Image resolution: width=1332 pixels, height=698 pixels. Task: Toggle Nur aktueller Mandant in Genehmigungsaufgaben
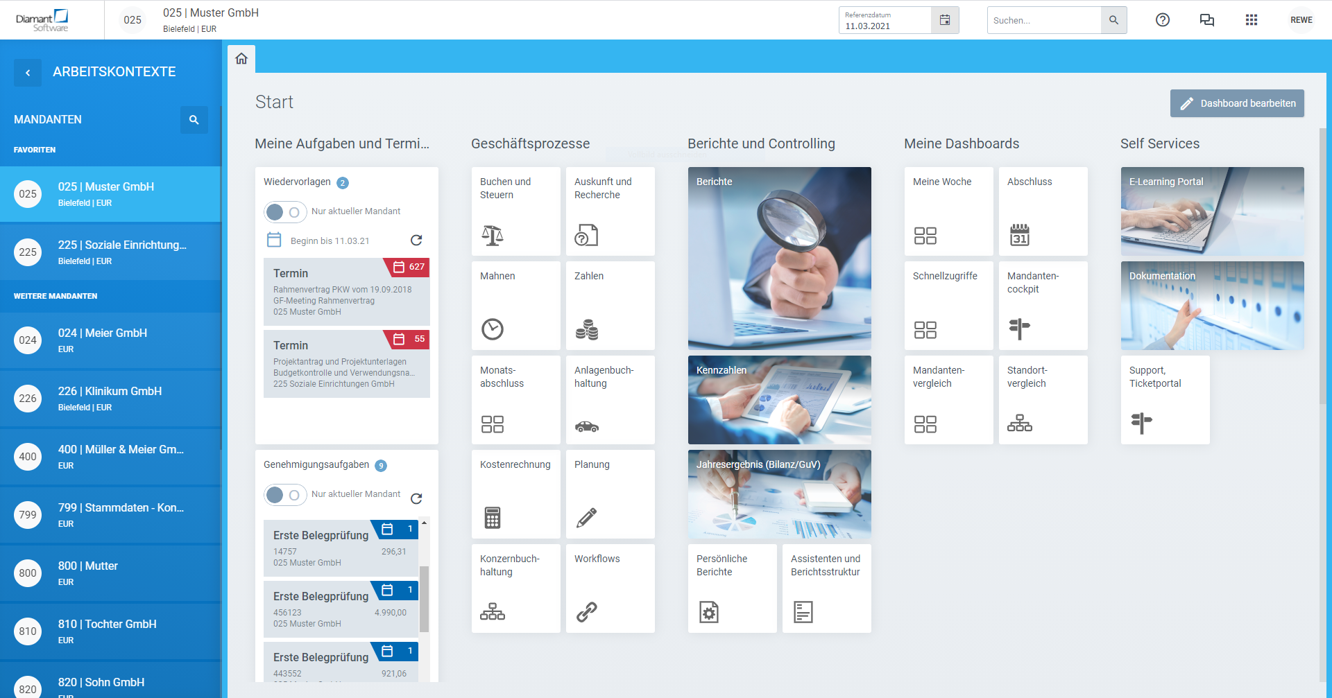click(x=285, y=495)
